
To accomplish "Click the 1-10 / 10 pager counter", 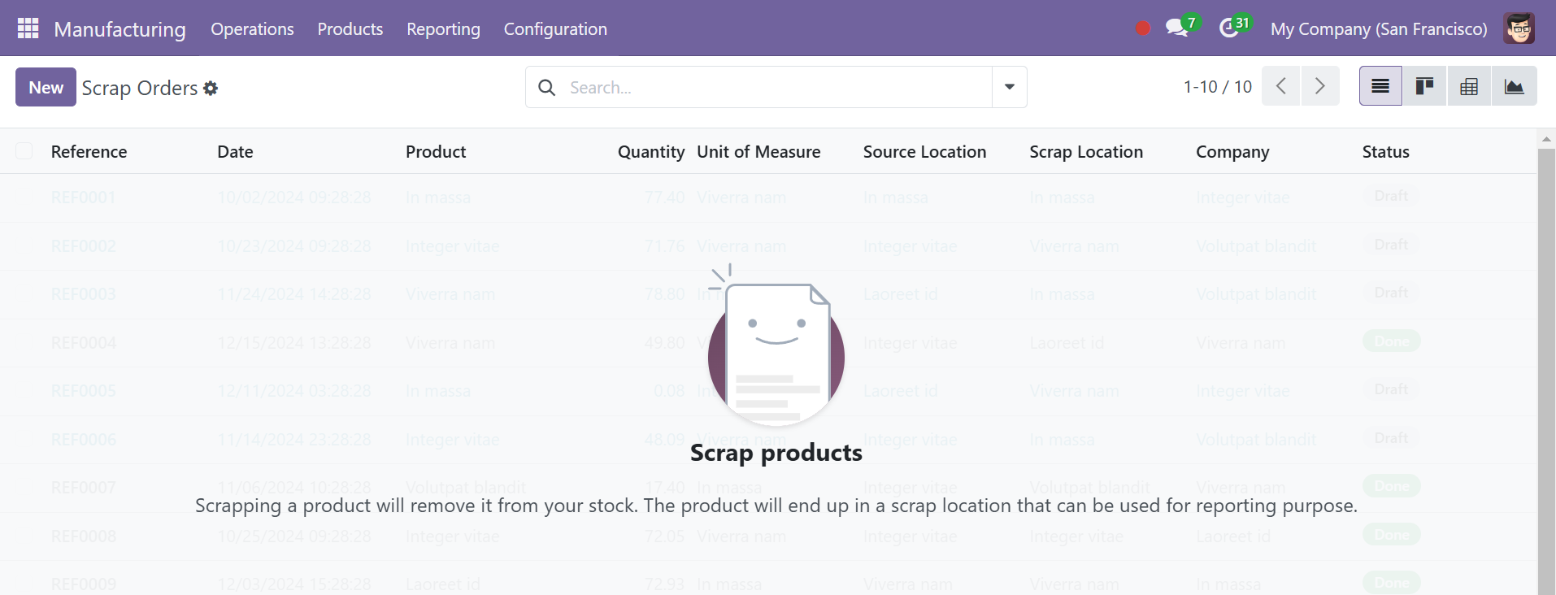I will [1217, 86].
